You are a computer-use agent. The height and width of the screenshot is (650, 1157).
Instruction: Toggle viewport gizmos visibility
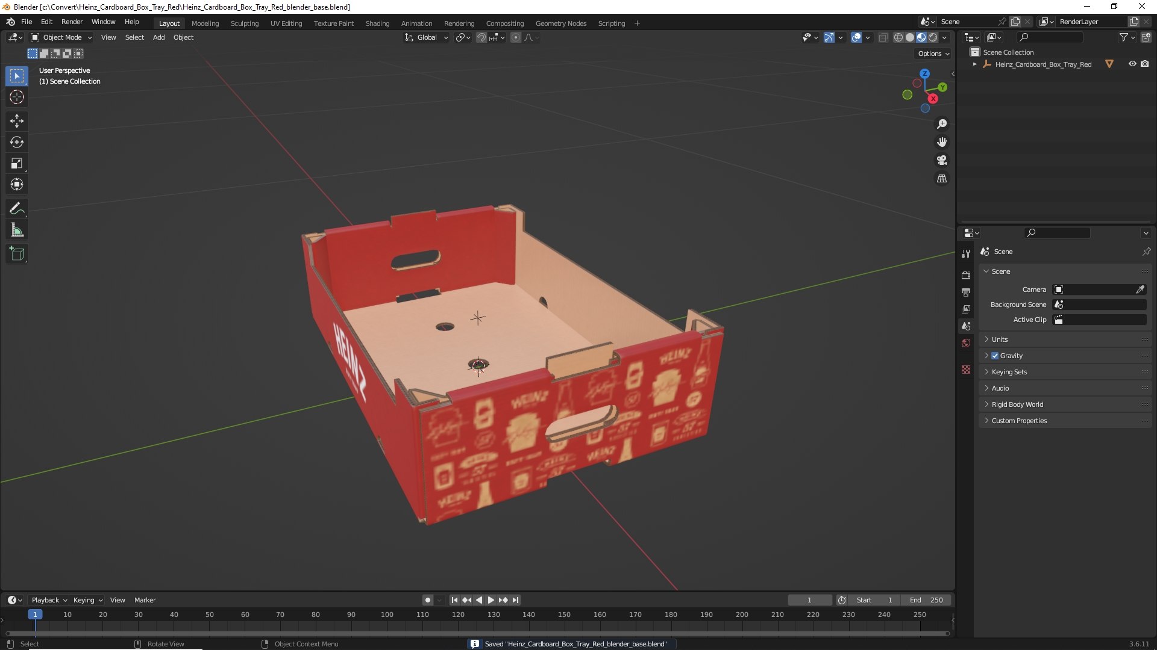(829, 37)
